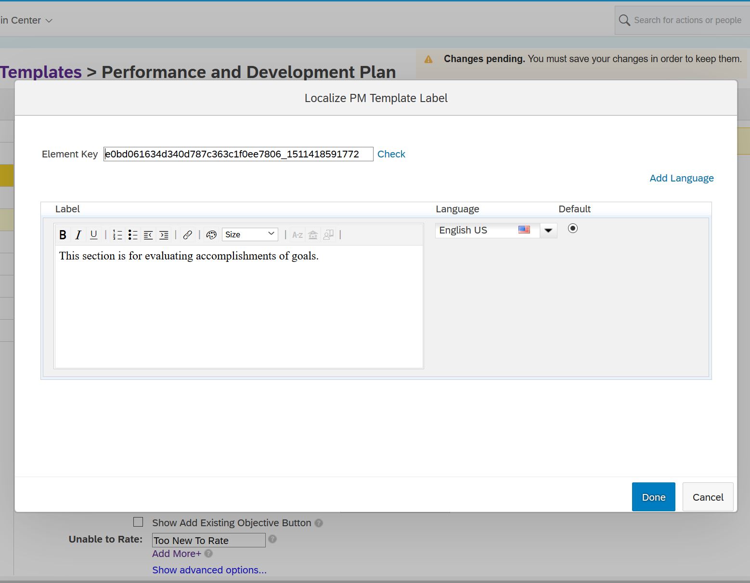Image resolution: width=750 pixels, height=583 pixels.
Task: Click help icon next to Add More+
Action: (208, 554)
